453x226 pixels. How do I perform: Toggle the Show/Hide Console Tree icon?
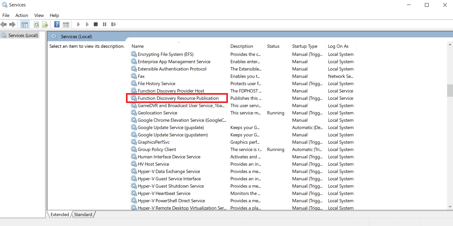point(24,24)
